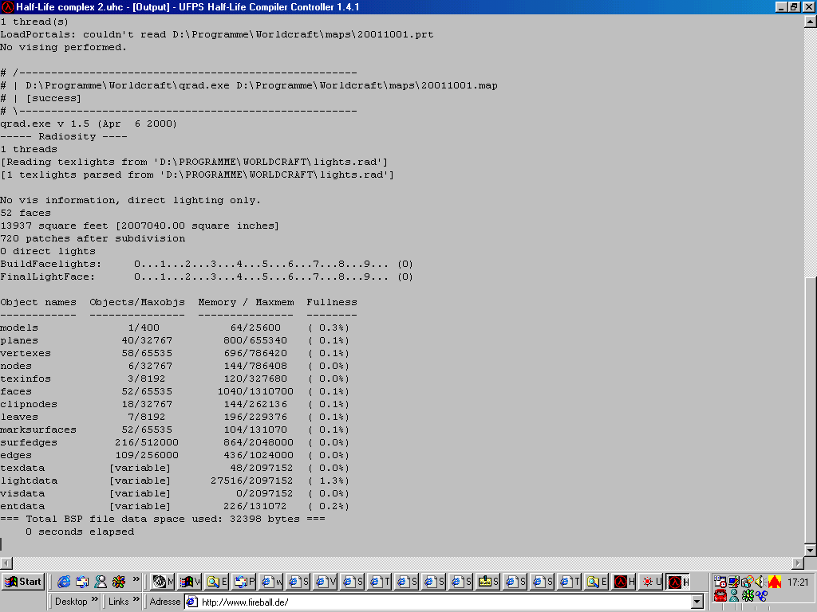Click the Half-Life lambda icon in the title bar
Image resolution: width=817 pixels, height=612 pixels.
click(x=7, y=6)
